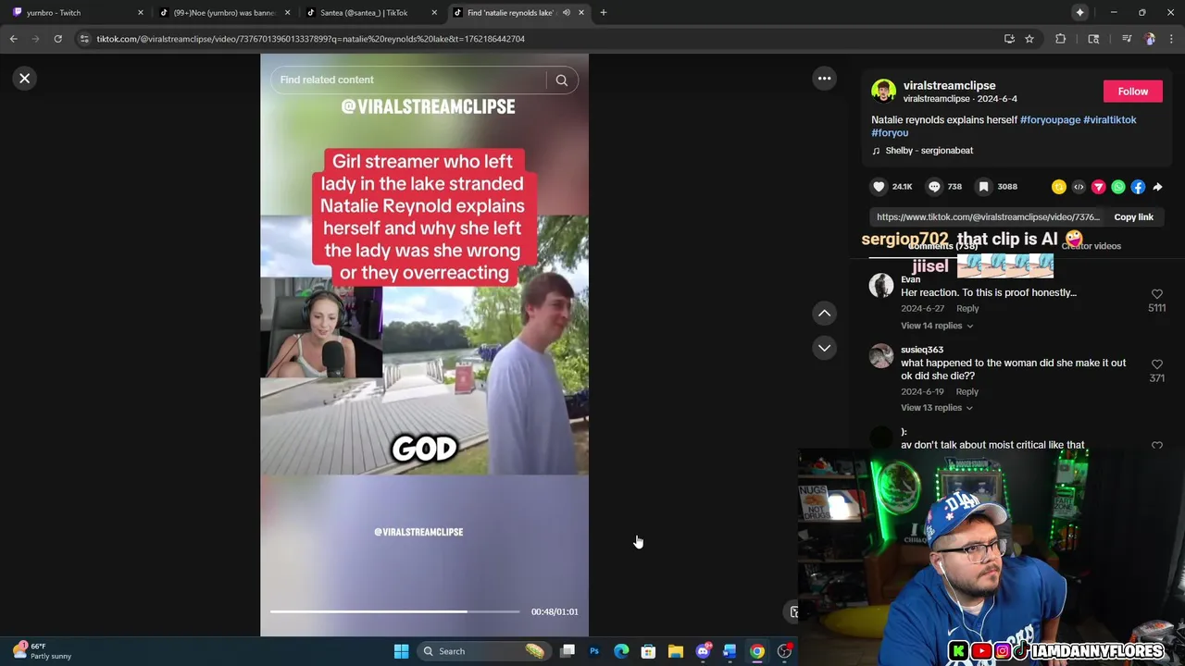Like susieq363's comment
Image resolution: width=1185 pixels, height=666 pixels.
[1156, 364]
